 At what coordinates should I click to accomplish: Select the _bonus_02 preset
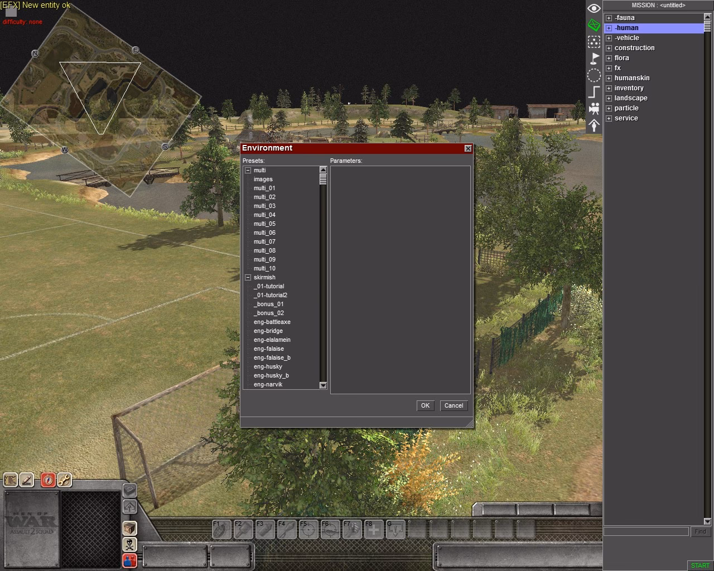click(269, 313)
